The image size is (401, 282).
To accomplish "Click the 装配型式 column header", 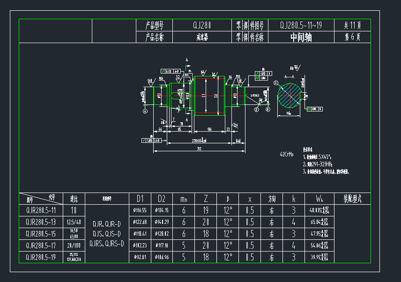I will point(352,199).
